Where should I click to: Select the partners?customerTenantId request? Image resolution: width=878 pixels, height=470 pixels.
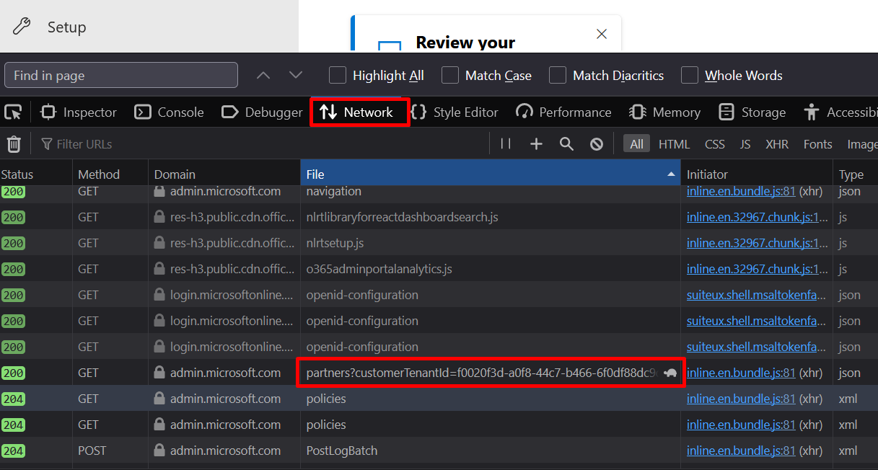click(439, 373)
